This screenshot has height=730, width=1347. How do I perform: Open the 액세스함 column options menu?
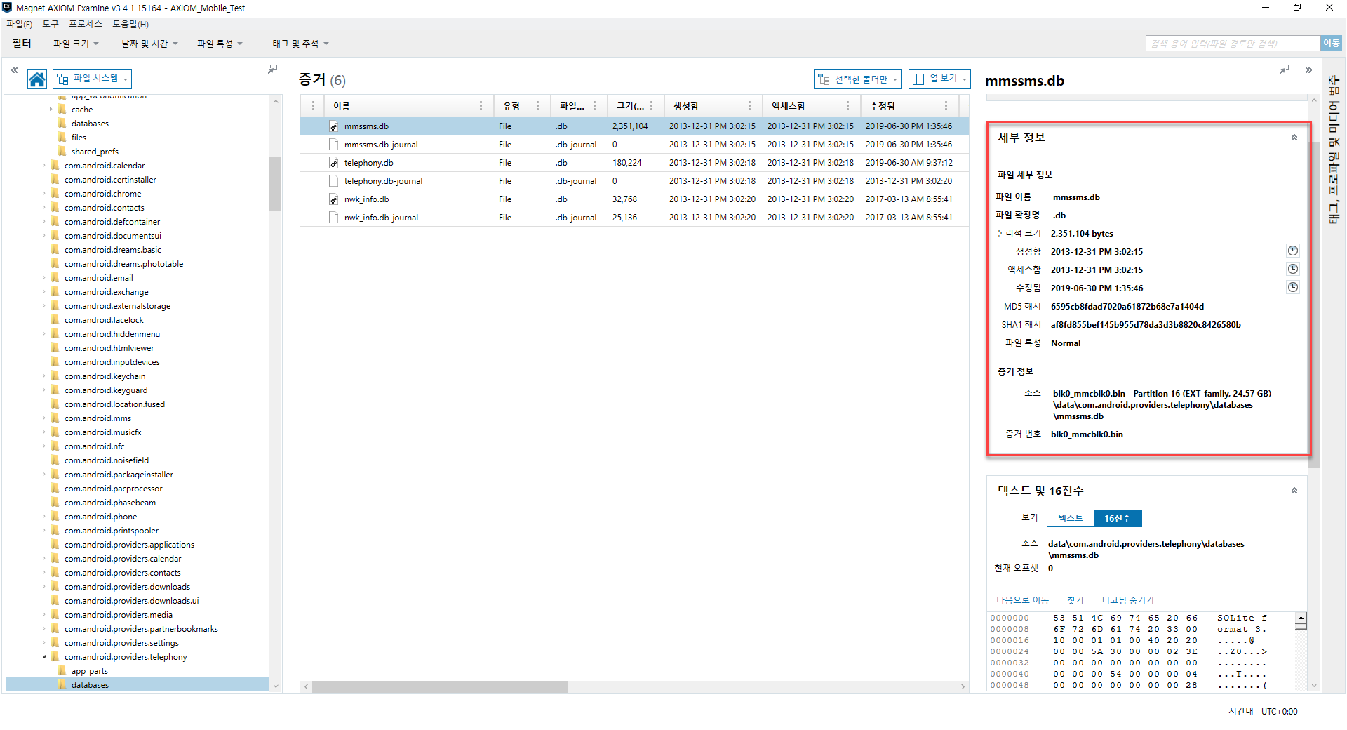pos(847,106)
